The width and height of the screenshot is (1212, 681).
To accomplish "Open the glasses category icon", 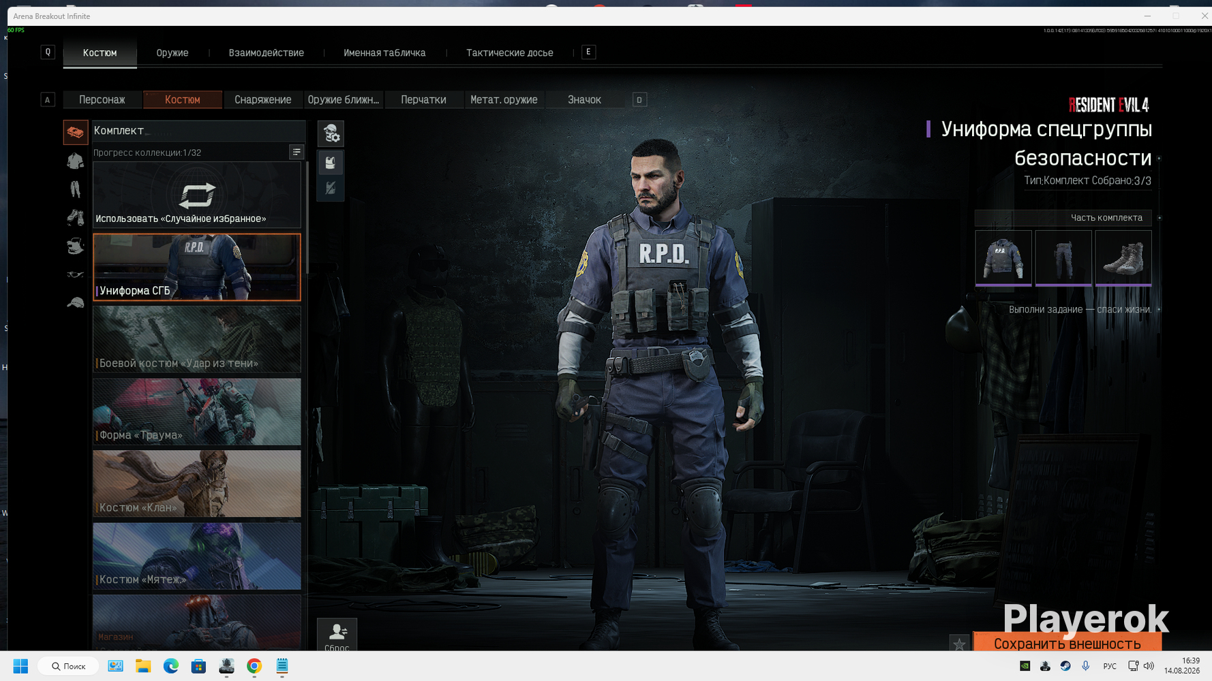I will 76,274.
